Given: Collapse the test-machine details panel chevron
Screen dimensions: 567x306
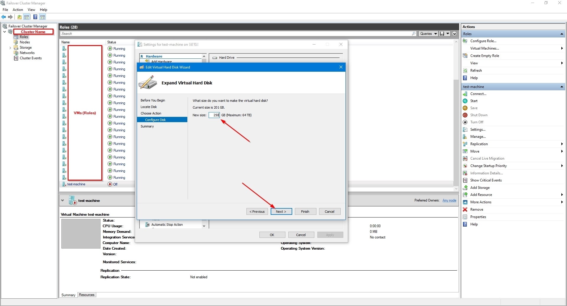Looking at the screenshot, I should point(63,201).
